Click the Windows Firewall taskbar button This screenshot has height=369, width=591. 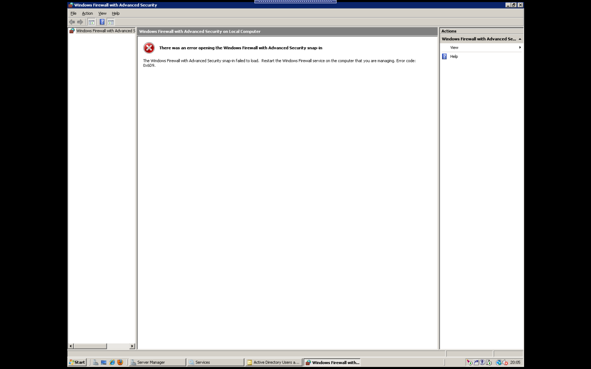[x=332, y=362]
